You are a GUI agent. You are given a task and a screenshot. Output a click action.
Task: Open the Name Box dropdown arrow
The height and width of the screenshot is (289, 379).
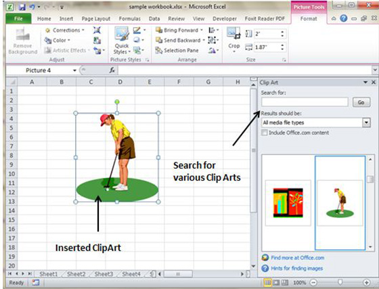(x=74, y=70)
